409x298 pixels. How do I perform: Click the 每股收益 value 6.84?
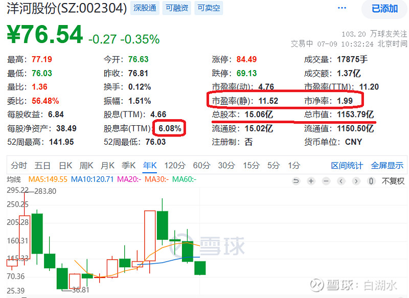(56, 114)
